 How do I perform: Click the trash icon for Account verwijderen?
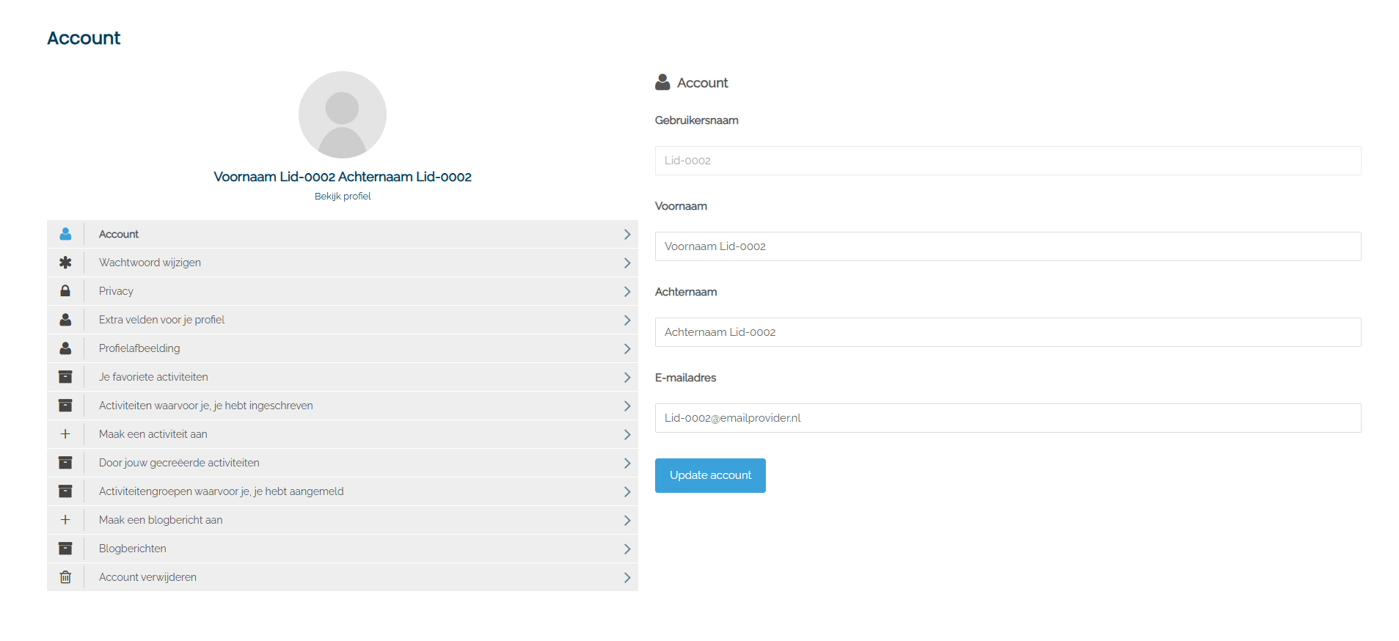coord(65,577)
